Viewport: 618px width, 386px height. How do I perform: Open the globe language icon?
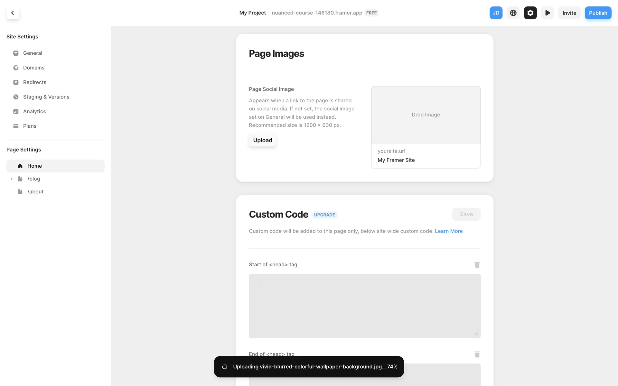coord(513,13)
